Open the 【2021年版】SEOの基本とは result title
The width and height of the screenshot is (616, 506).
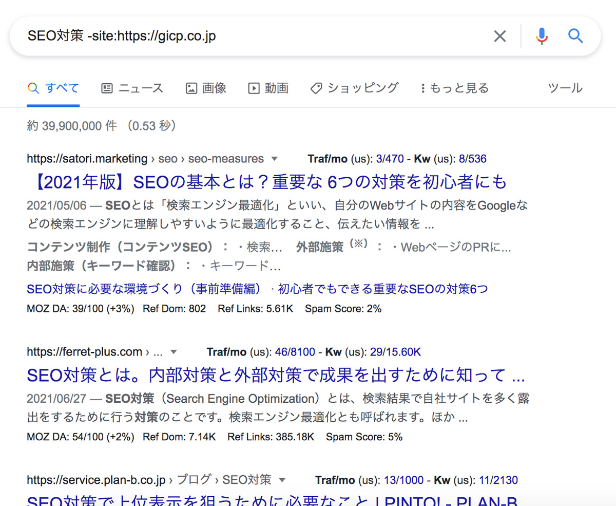click(x=267, y=182)
